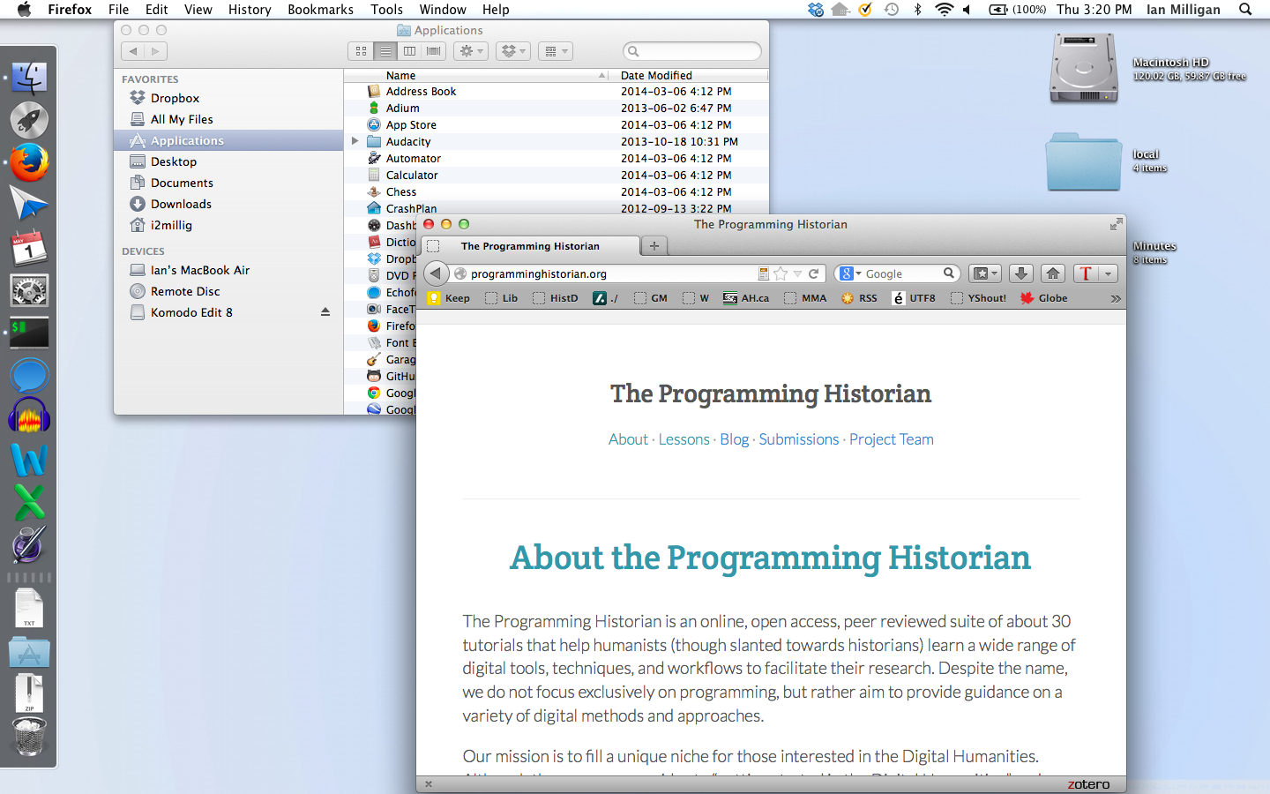Image resolution: width=1270 pixels, height=794 pixels.
Task: Click the Globe bookmark with maple leaf icon
Action: tap(1042, 297)
